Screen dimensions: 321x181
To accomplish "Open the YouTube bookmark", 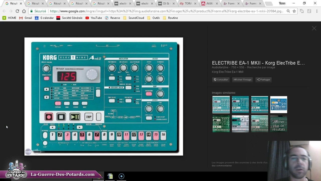I will pyautogui.click(x=94, y=18).
